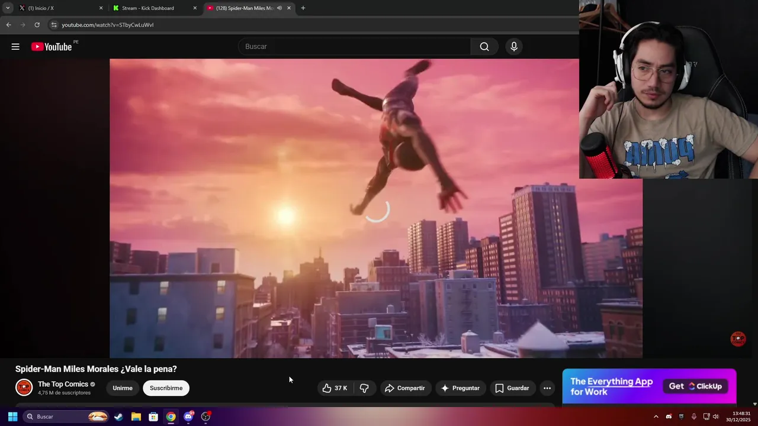Dislike the video with thumbs-down icon
The image size is (758, 426).
point(364,388)
